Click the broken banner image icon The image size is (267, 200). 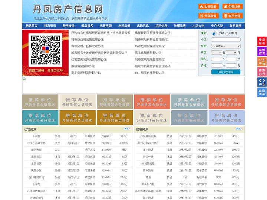pyautogui.click(x=24, y=79)
